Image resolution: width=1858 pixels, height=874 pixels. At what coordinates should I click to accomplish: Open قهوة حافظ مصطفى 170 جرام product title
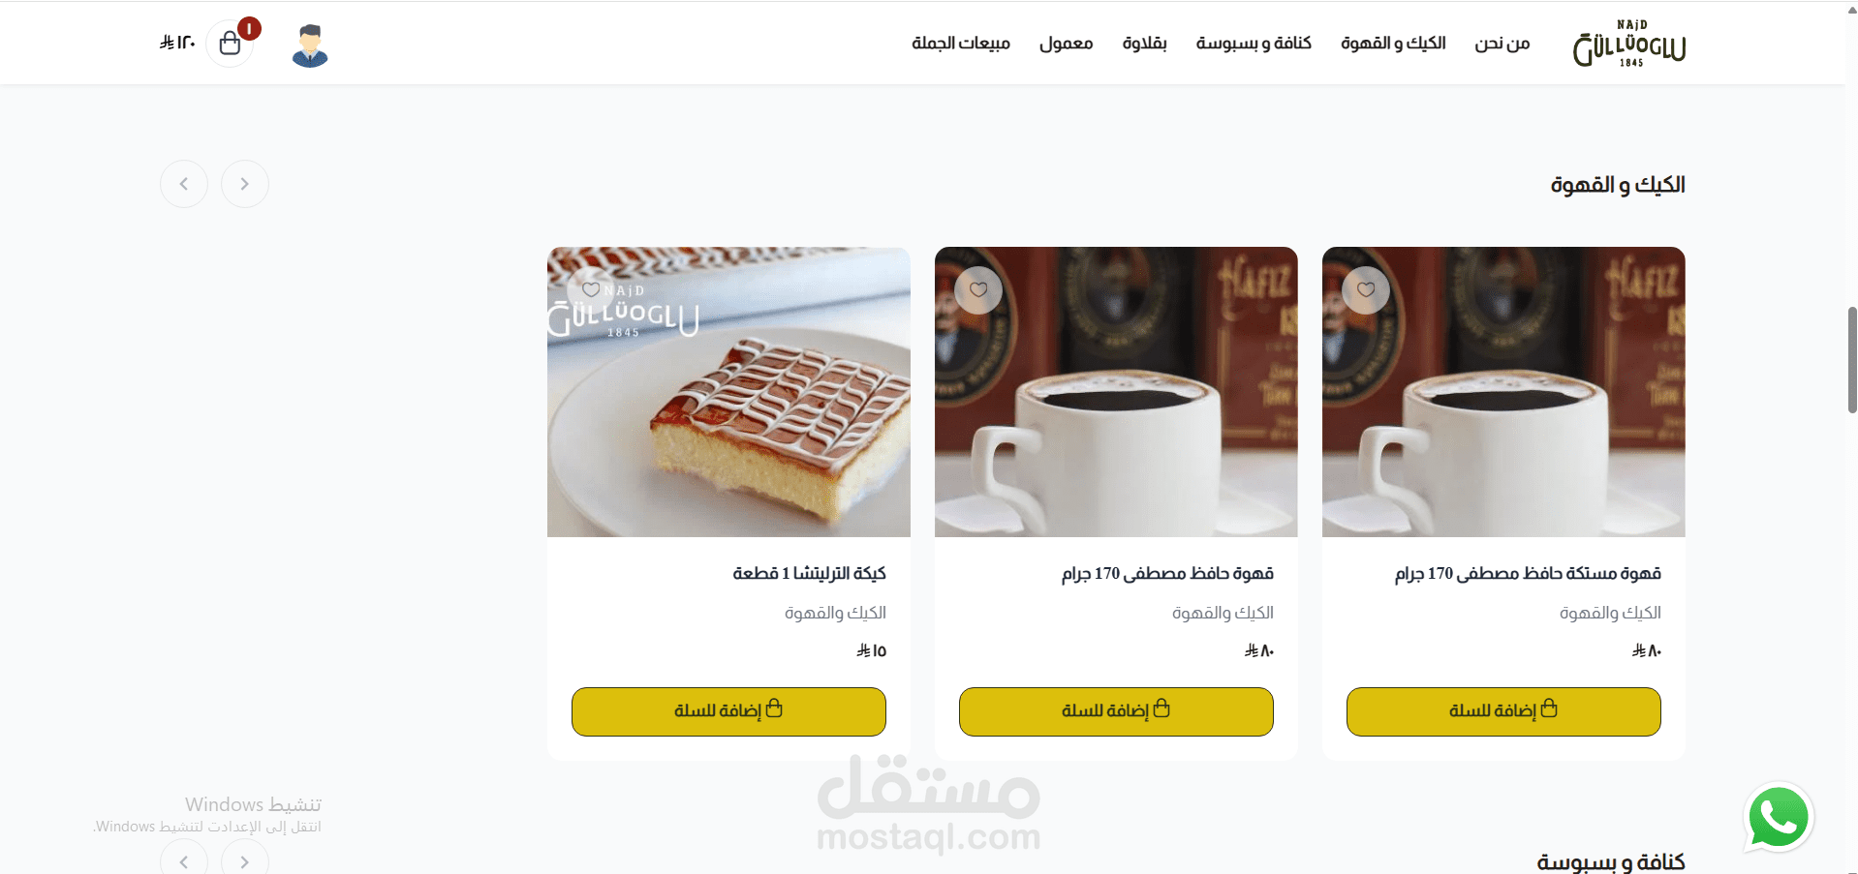[1167, 573]
